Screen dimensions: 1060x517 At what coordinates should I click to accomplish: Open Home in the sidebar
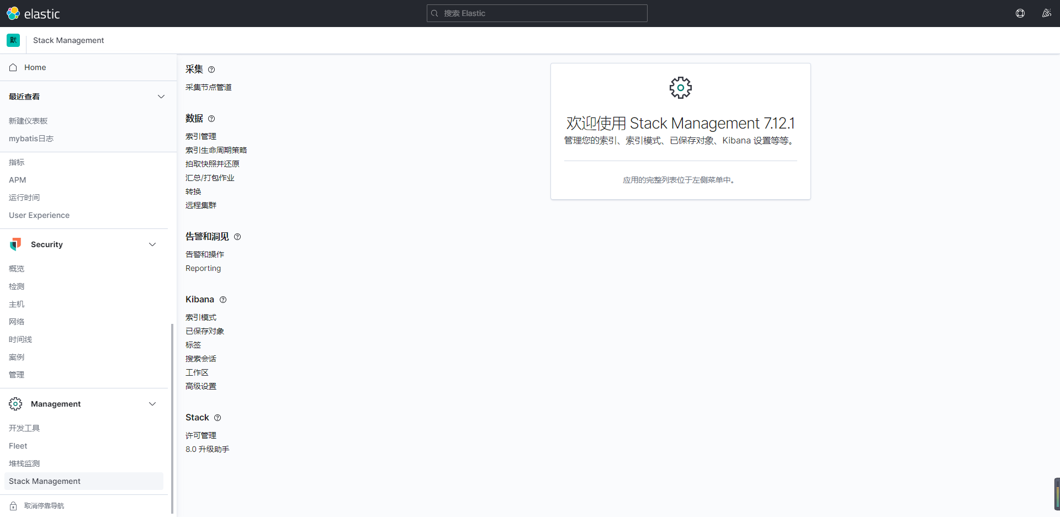click(35, 67)
